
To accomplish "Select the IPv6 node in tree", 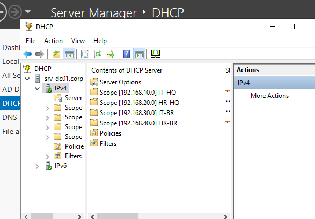I will tap(61, 166).
